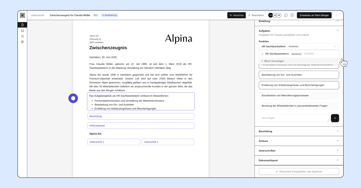Click the version history clock icon

click(x=286, y=15)
